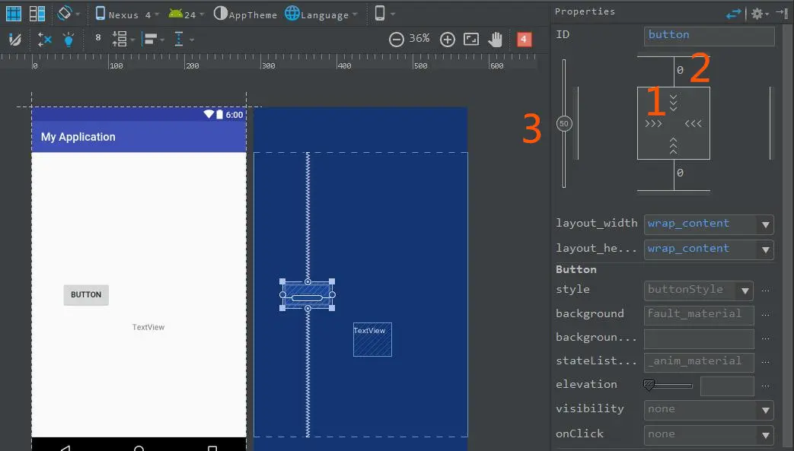Screen dimensions: 794x451
Task: Click the vertical bias slider knob 50
Action: click(x=564, y=123)
